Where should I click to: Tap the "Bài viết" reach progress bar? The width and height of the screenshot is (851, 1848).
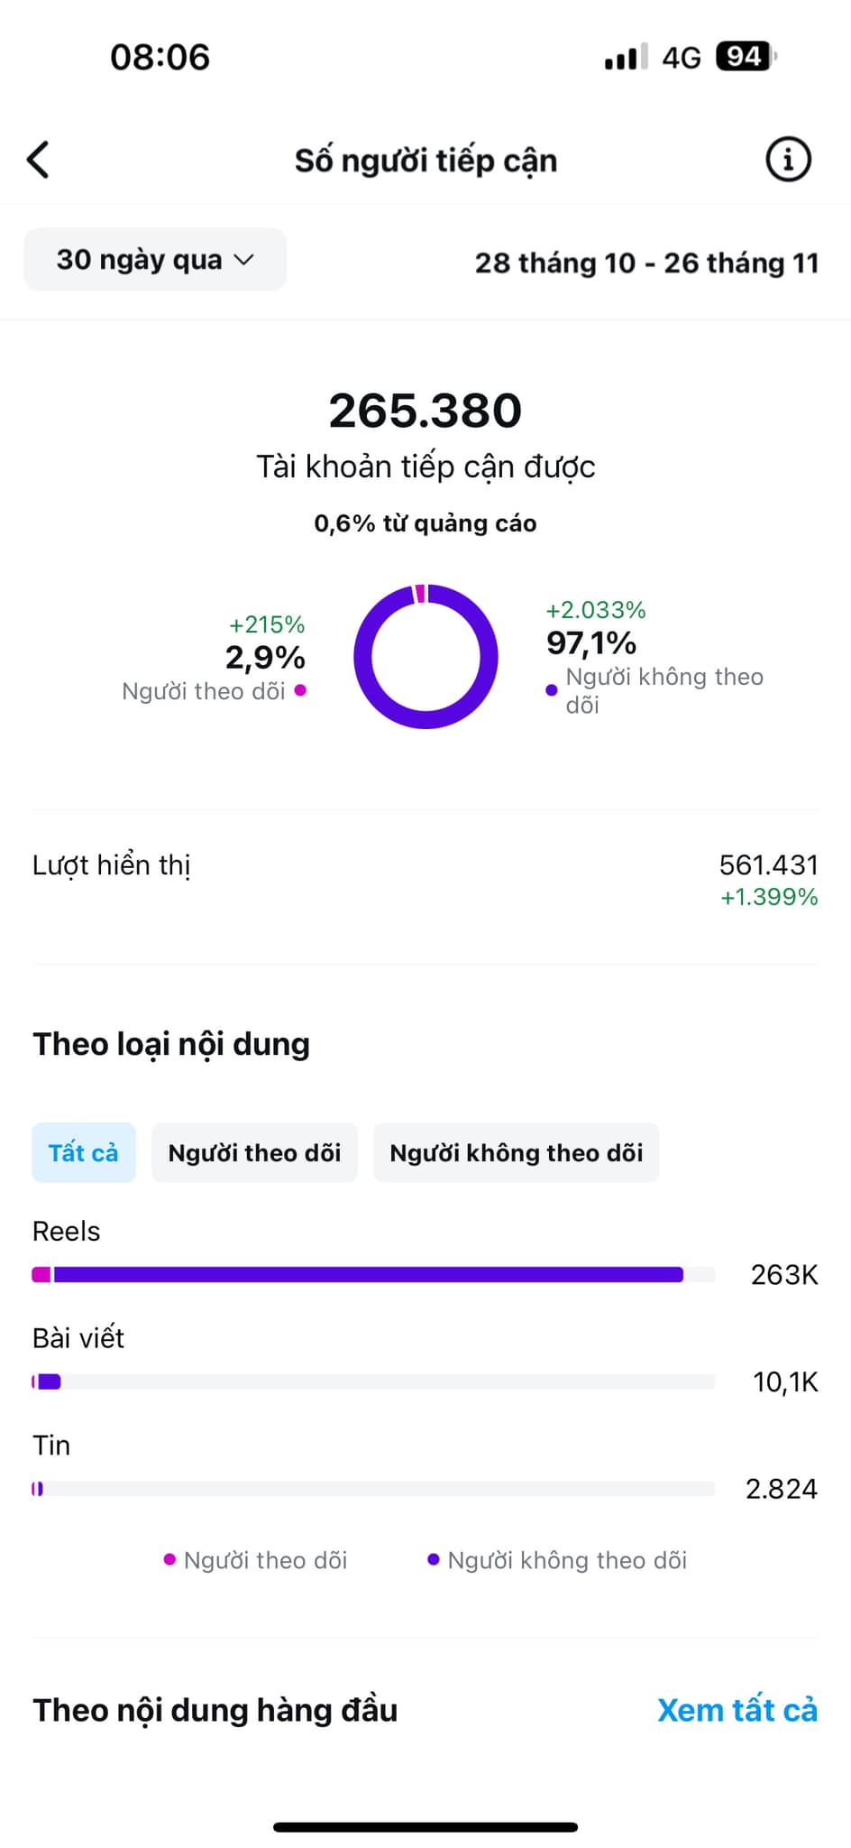click(x=372, y=1381)
